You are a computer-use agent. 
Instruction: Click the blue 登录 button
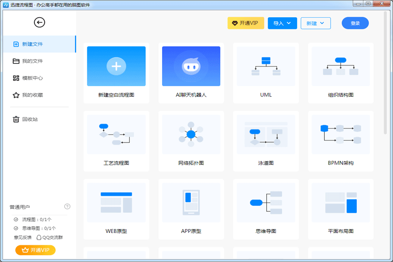[x=355, y=23]
